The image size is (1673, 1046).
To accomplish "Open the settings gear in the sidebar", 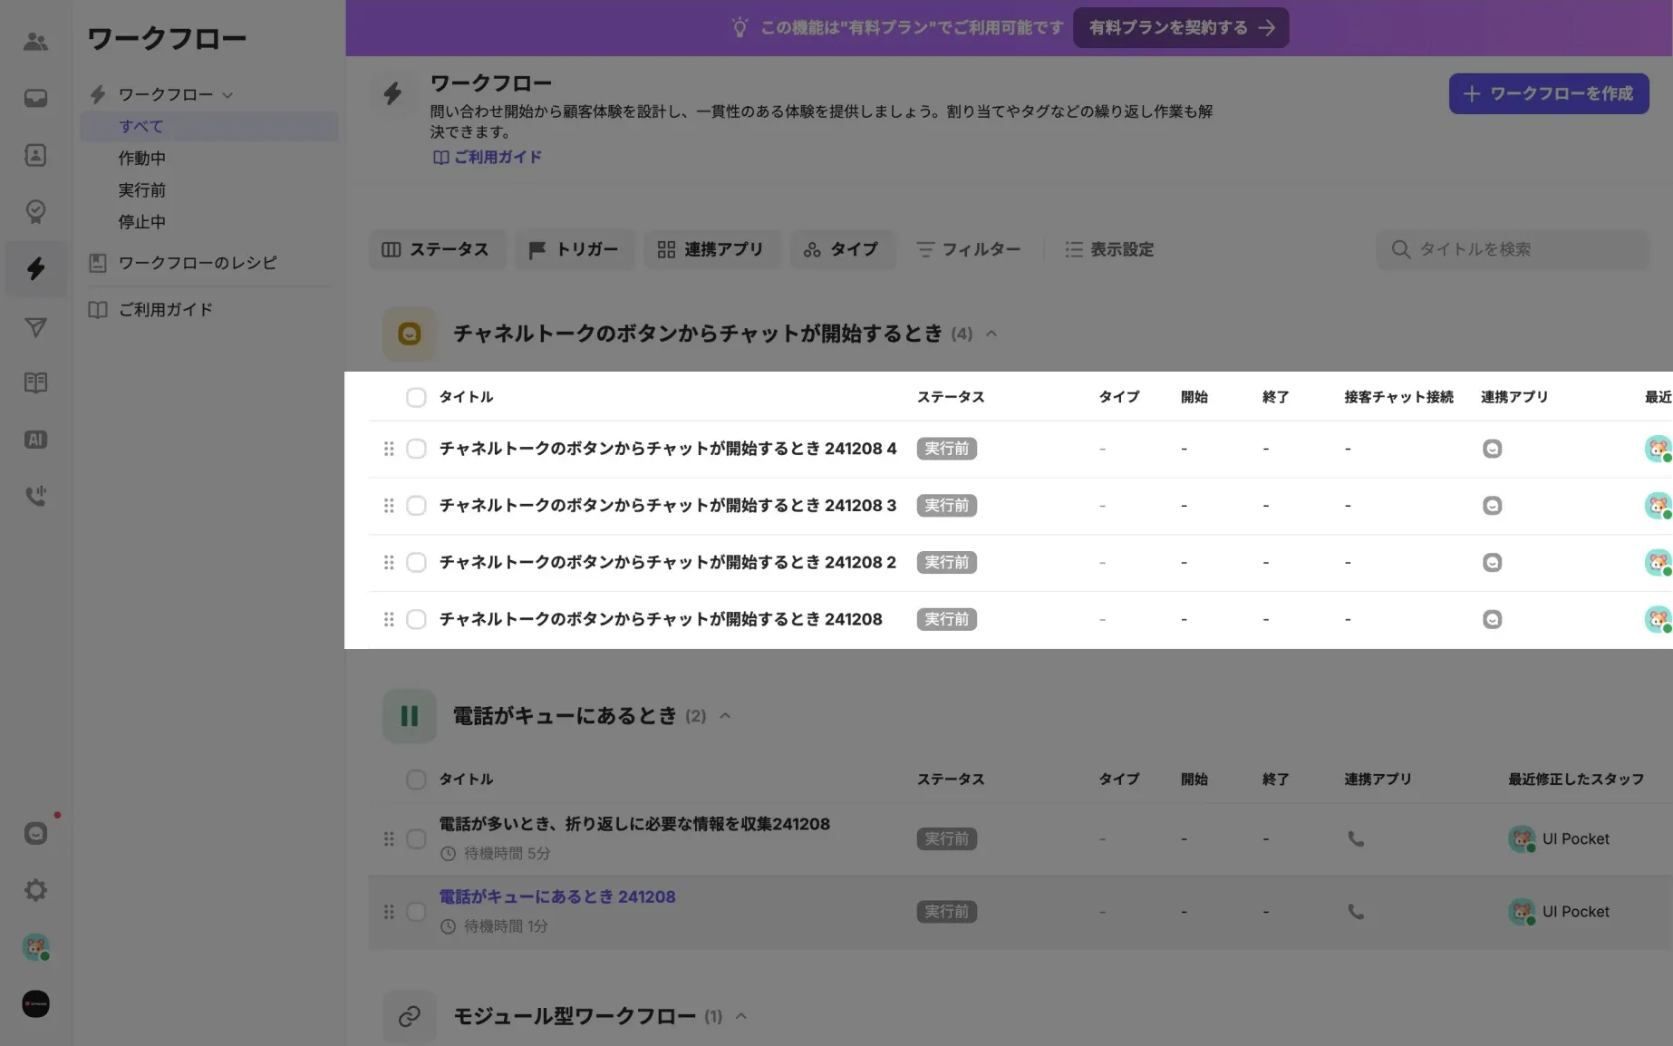I will (x=36, y=890).
